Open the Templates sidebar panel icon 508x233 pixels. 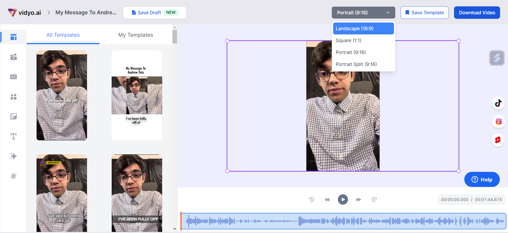pos(13,37)
